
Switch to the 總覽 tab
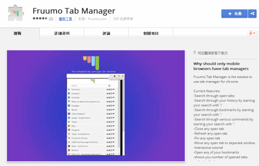click(x=18, y=33)
